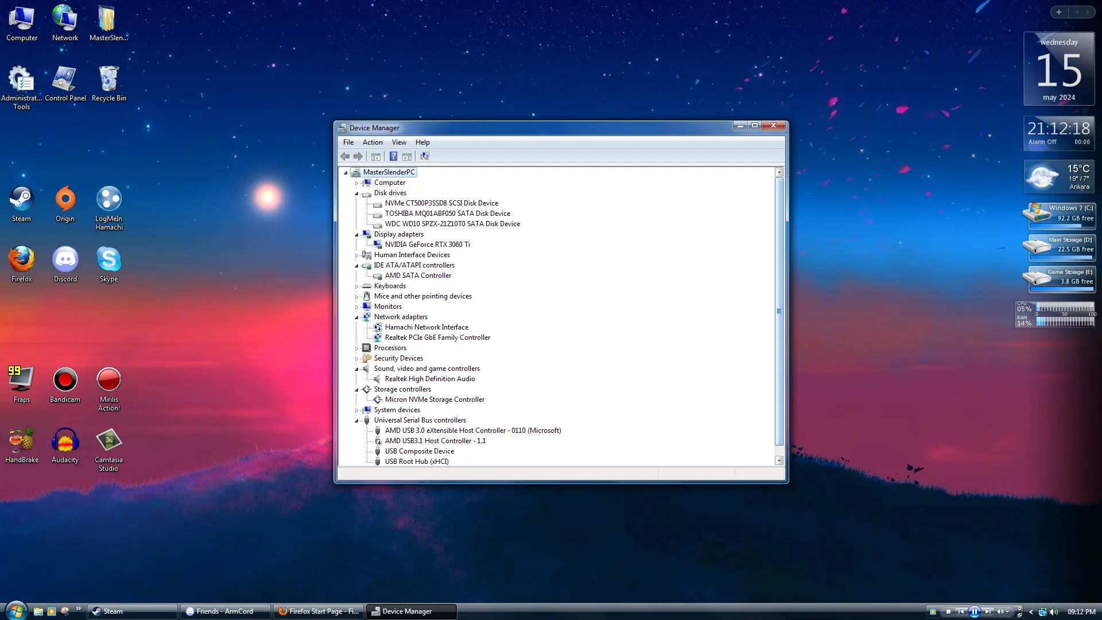This screenshot has width=1102, height=620.
Task: Click the Bandicam desktop icon
Action: [x=65, y=385]
